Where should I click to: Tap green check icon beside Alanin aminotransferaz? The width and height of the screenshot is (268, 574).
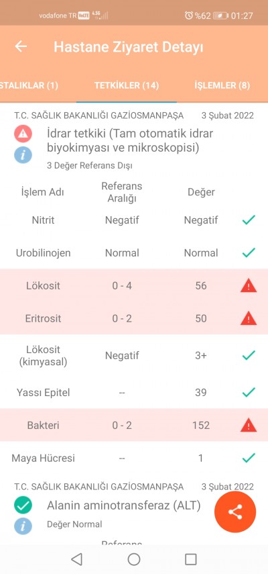coord(23,506)
